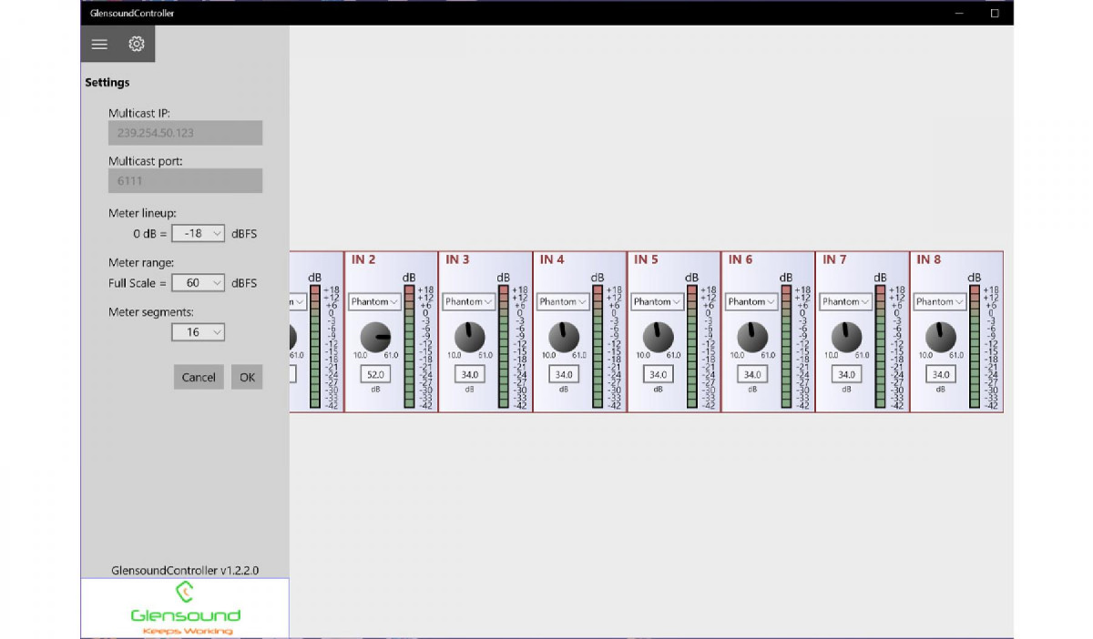Select the IN 6 gain value box
Image resolution: width=1093 pixels, height=639 pixels.
[x=752, y=374]
